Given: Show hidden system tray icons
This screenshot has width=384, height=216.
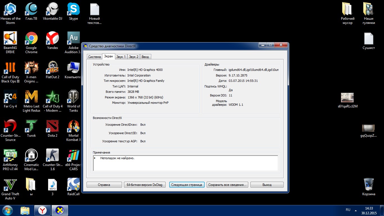Looking at the screenshot, I should point(356,210).
